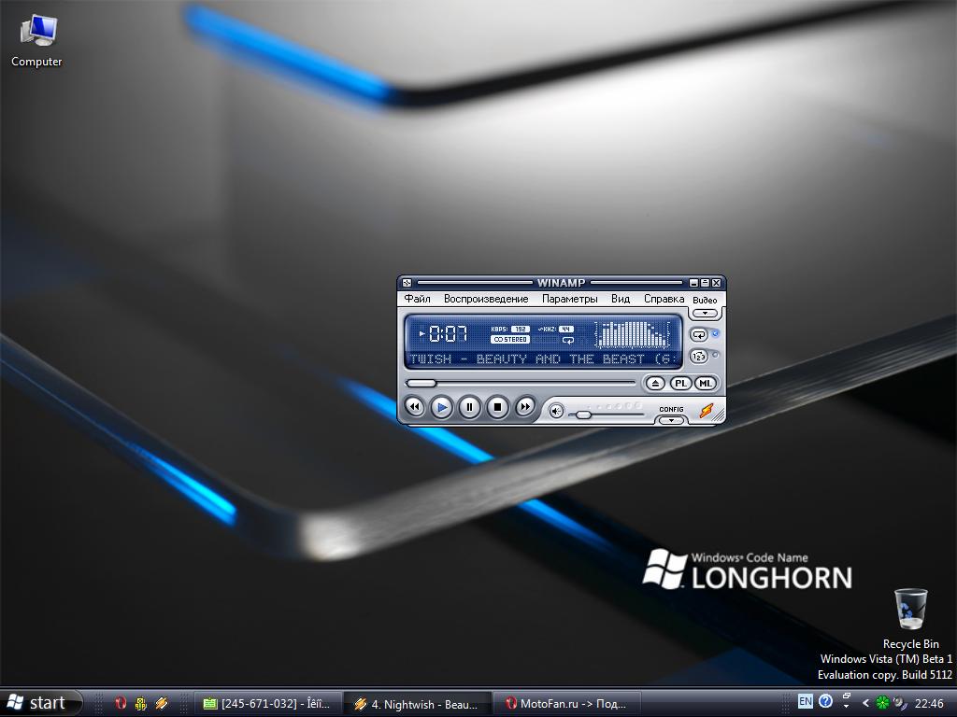The height and width of the screenshot is (717, 957).
Task: Click the gray tray icon beside clock
Action: click(900, 703)
